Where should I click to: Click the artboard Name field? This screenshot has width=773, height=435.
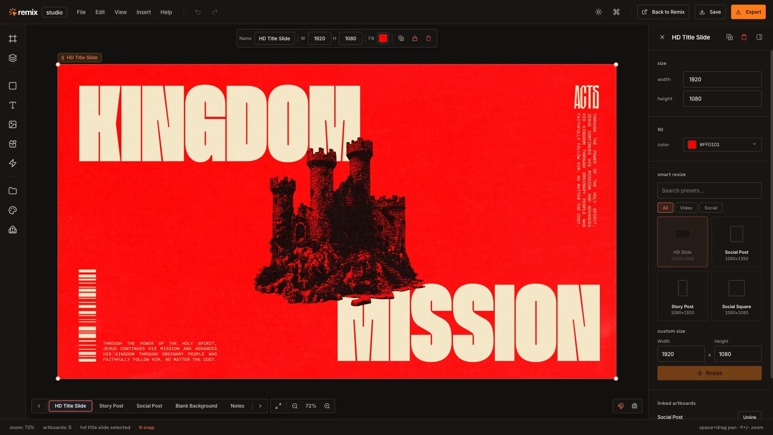click(275, 38)
